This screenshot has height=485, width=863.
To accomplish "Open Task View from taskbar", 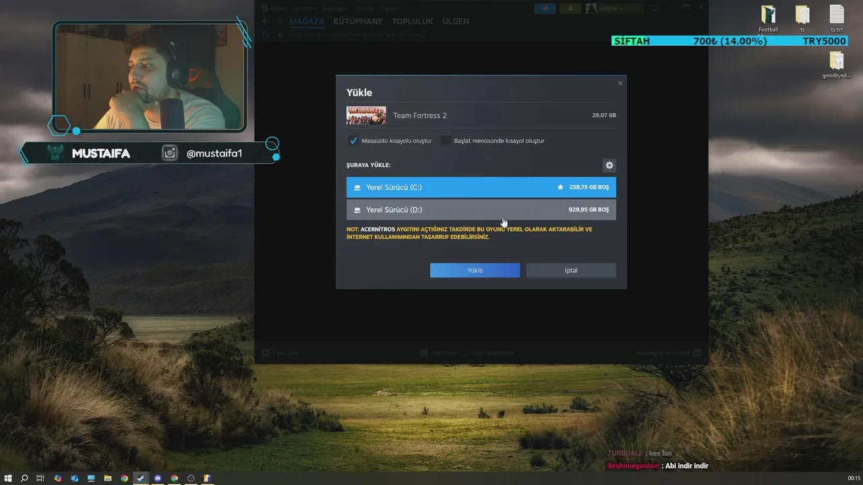I will point(40,478).
